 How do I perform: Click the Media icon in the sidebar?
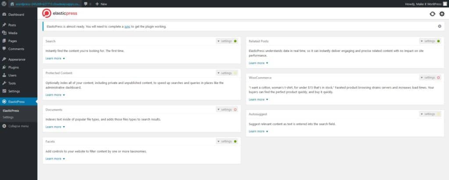click(4, 33)
